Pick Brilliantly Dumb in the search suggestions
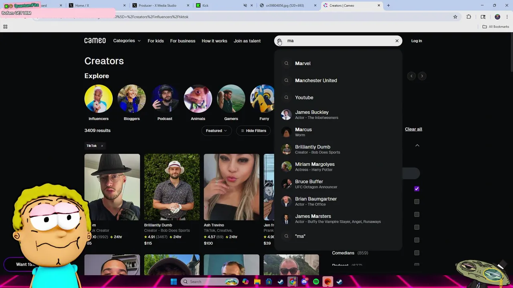 pyautogui.click(x=339, y=149)
